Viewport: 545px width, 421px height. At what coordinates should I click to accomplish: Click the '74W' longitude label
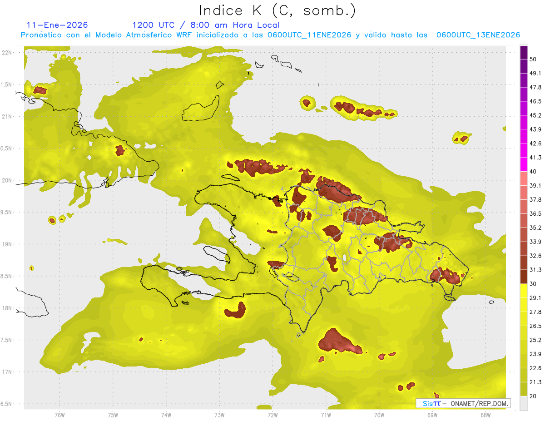166,415
